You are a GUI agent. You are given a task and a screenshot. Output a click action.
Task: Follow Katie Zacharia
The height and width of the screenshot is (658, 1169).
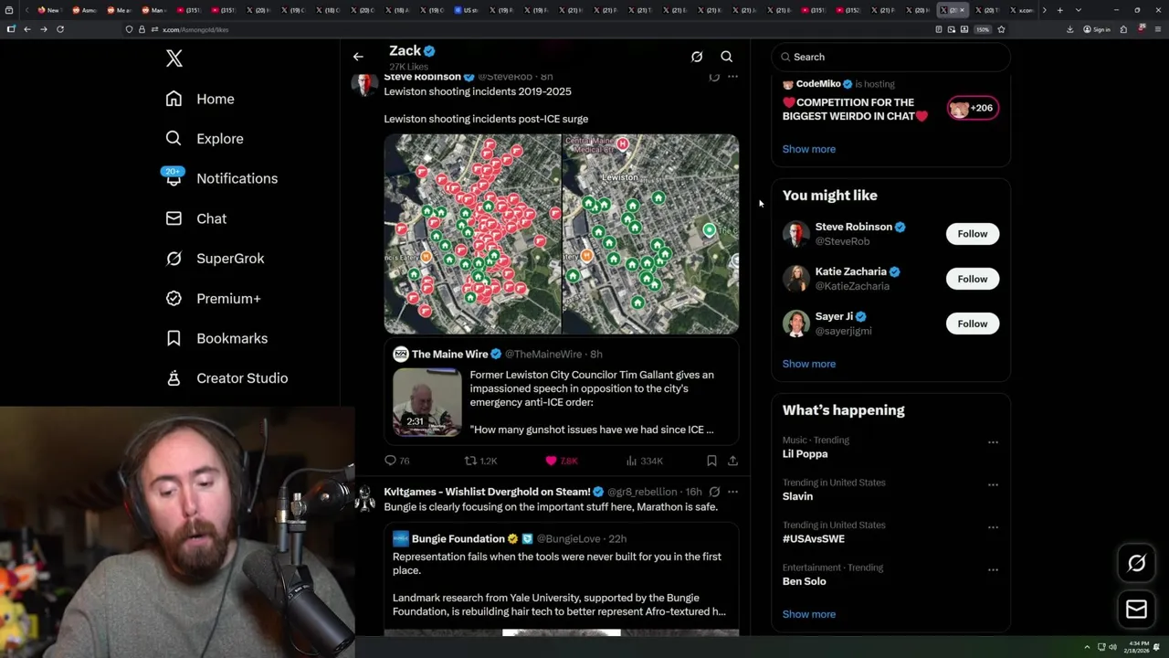973,279
